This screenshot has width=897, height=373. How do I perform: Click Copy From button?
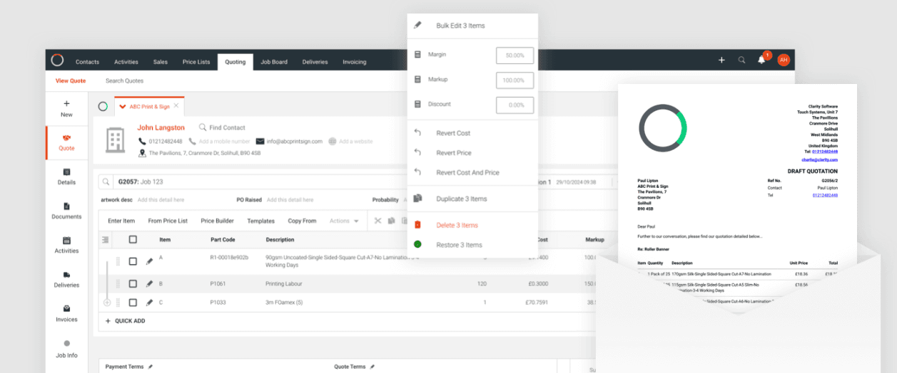[x=302, y=221]
